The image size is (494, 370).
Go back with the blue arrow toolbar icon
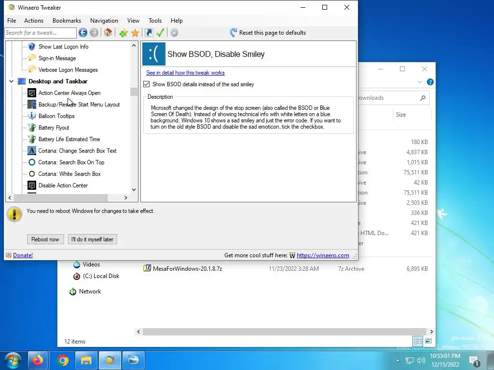coord(83,32)
